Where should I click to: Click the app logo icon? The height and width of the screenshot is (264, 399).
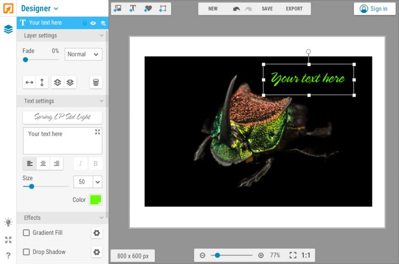click(8, 8)
